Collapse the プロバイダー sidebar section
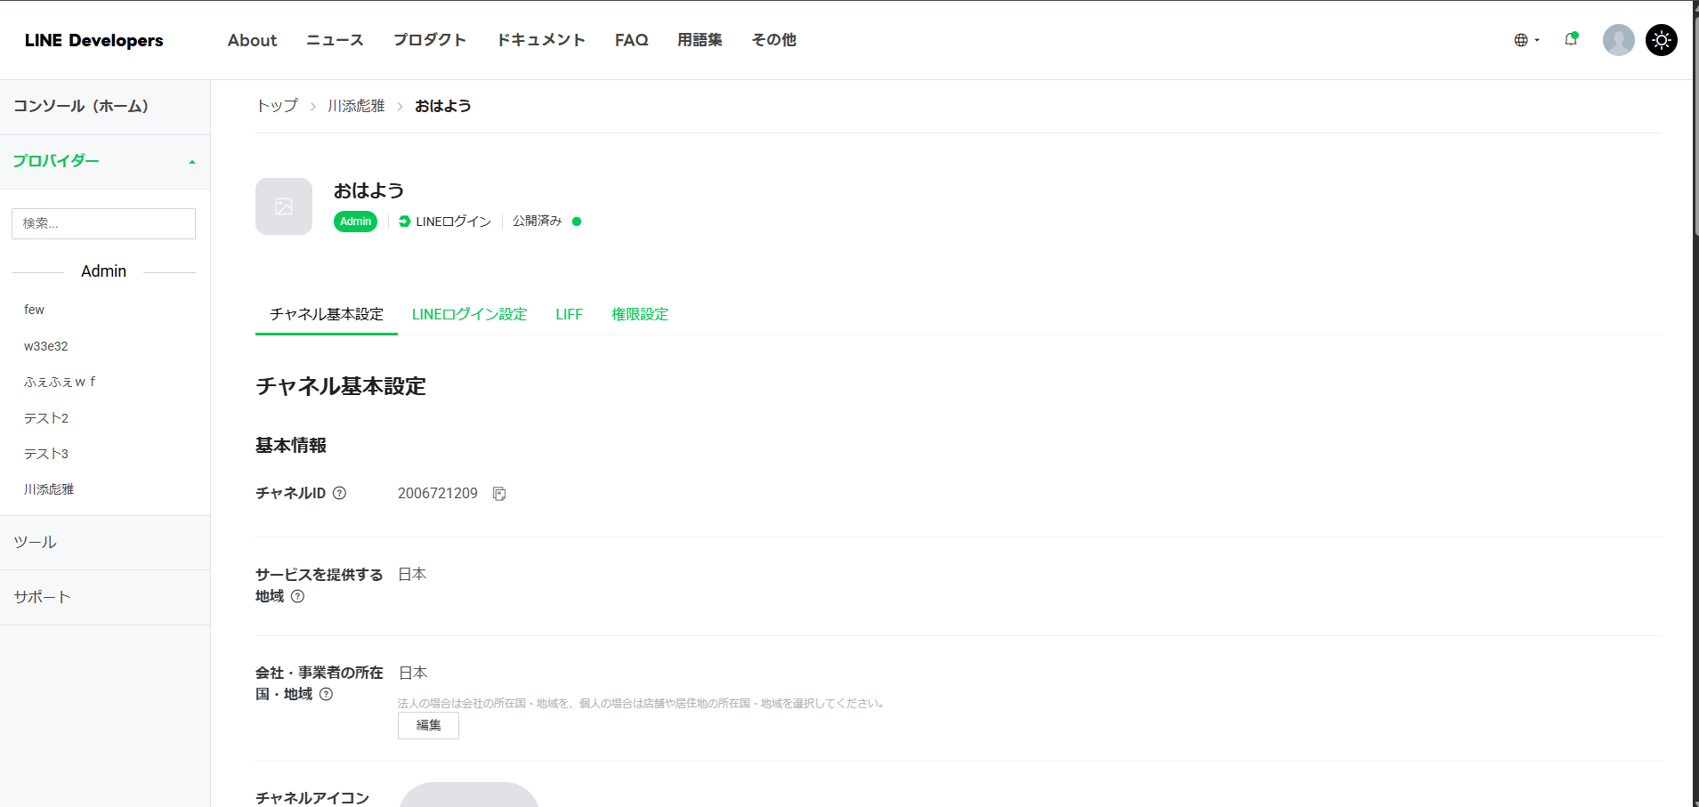The image size is (1699, 807). [105, 162]
